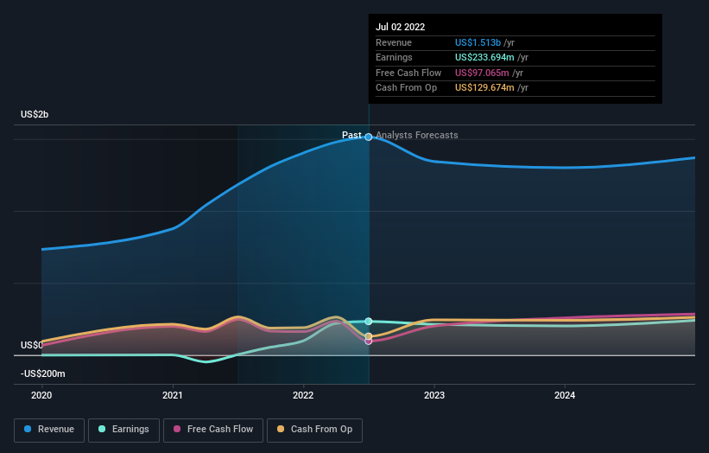The image size is (709, 453).
Task: Toggle the Revenue legend item
Action: pos(49,430)
